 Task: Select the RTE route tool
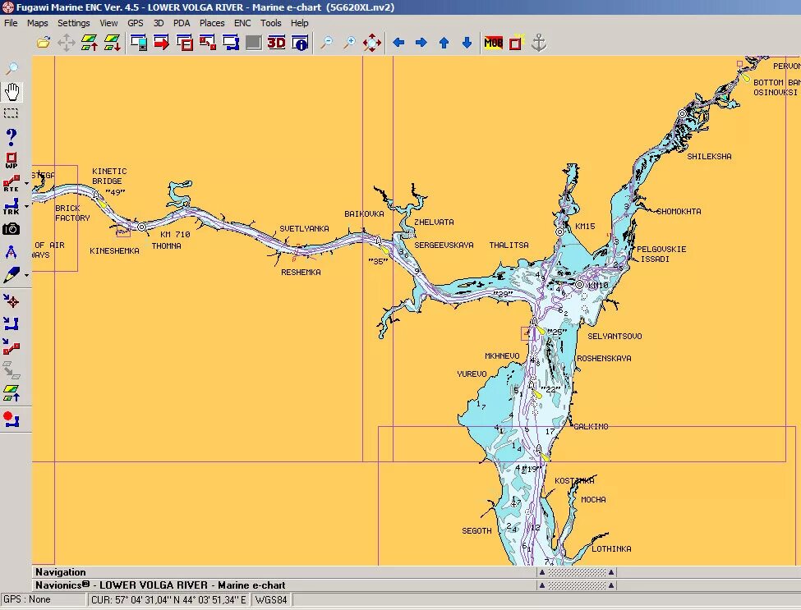(x=12, y=183)
